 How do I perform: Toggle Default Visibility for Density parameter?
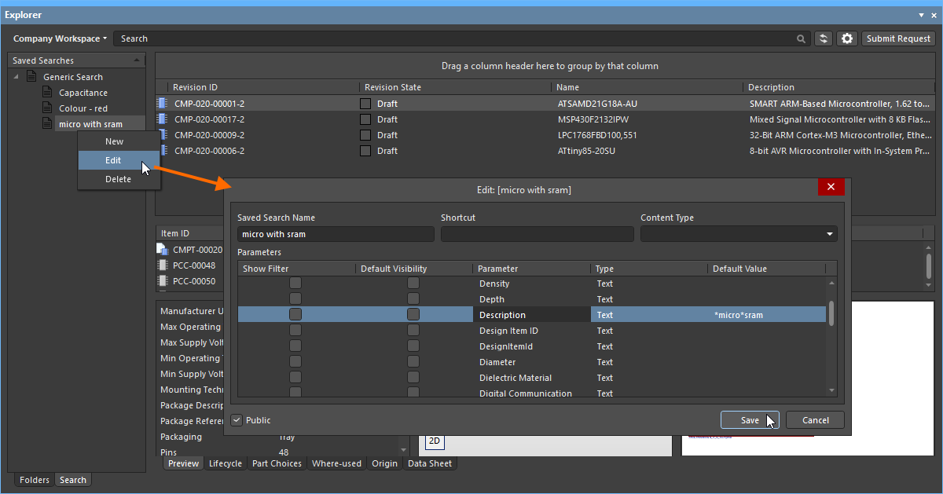413,284
